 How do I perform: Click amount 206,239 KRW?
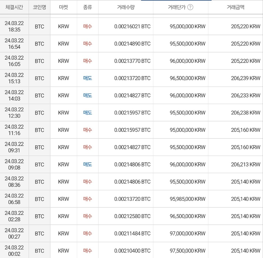pos(246,78)
